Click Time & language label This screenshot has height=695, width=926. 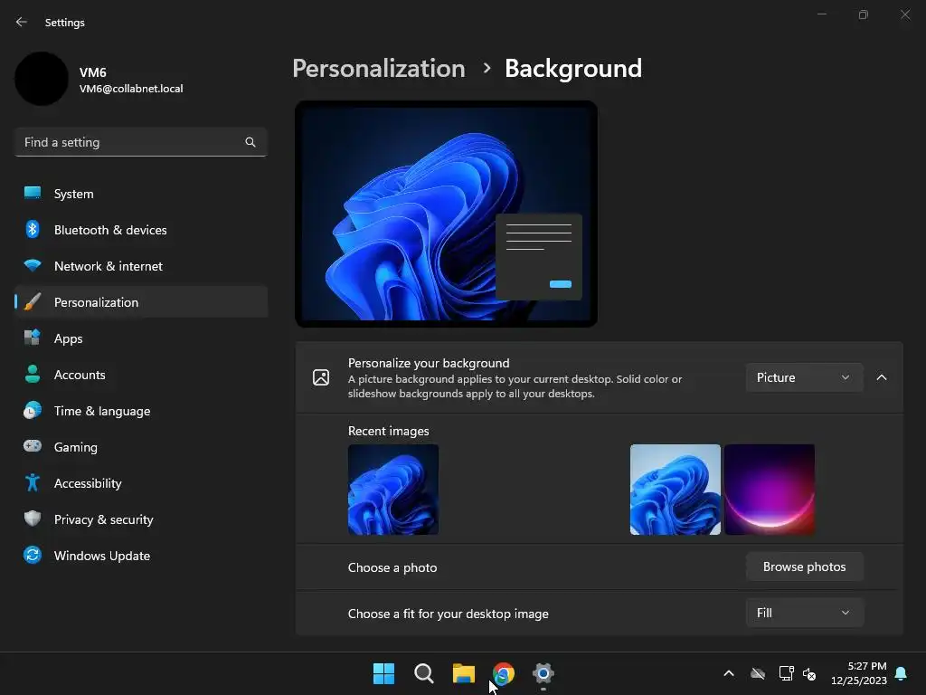(102, 411)
